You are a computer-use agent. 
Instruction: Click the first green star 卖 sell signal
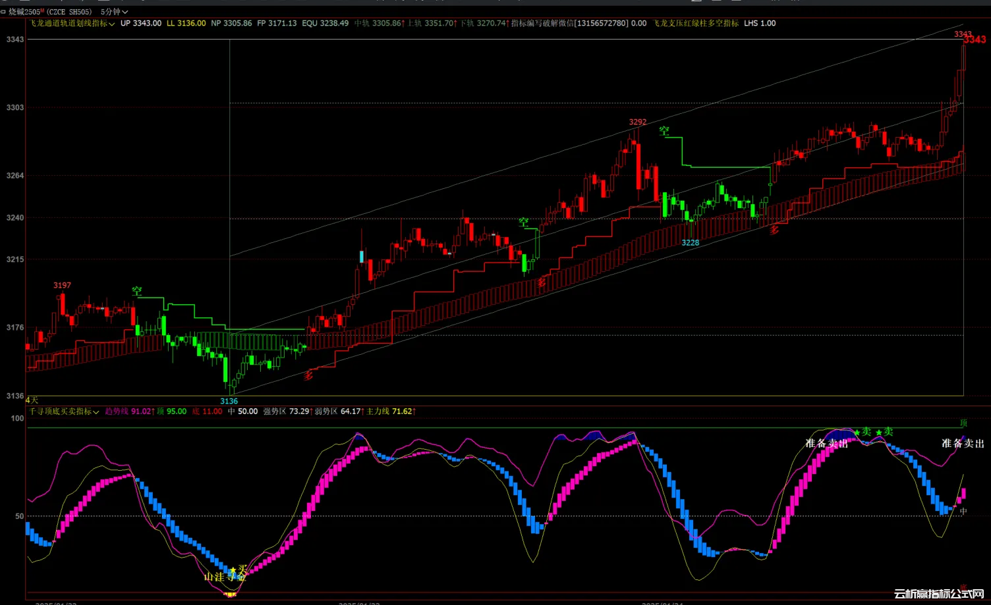pyautogui.click(x=863, y=432)
